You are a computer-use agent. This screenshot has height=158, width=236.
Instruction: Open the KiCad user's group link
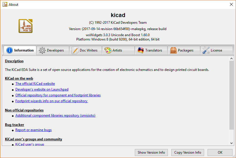(x=30, y=144)
